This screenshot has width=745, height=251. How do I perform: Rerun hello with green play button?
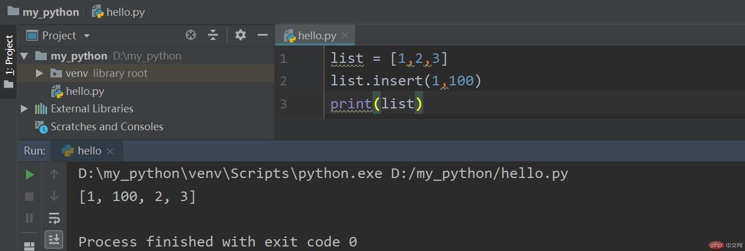point(29,175)
